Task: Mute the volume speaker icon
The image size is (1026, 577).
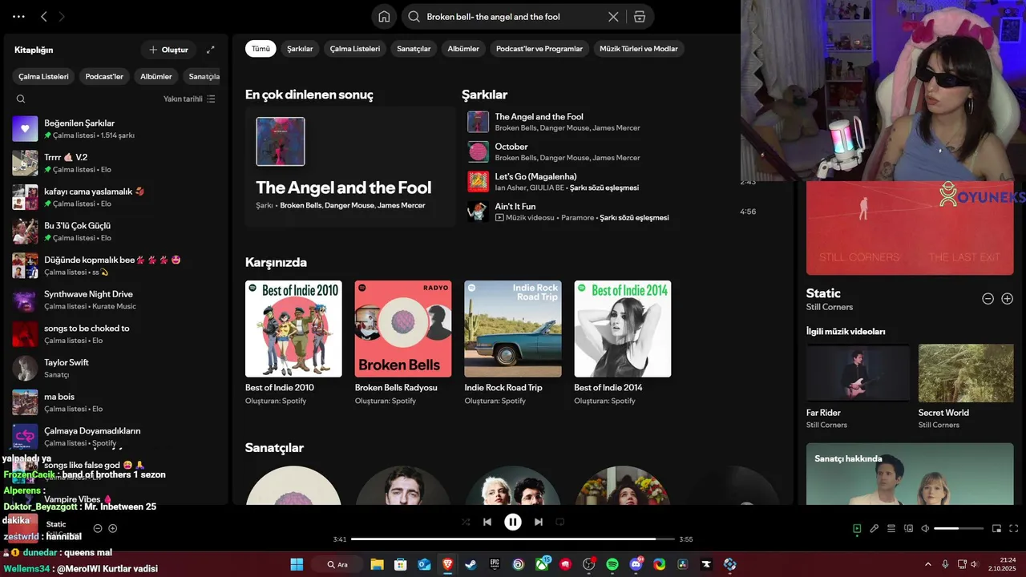Action: coord(925,528)
